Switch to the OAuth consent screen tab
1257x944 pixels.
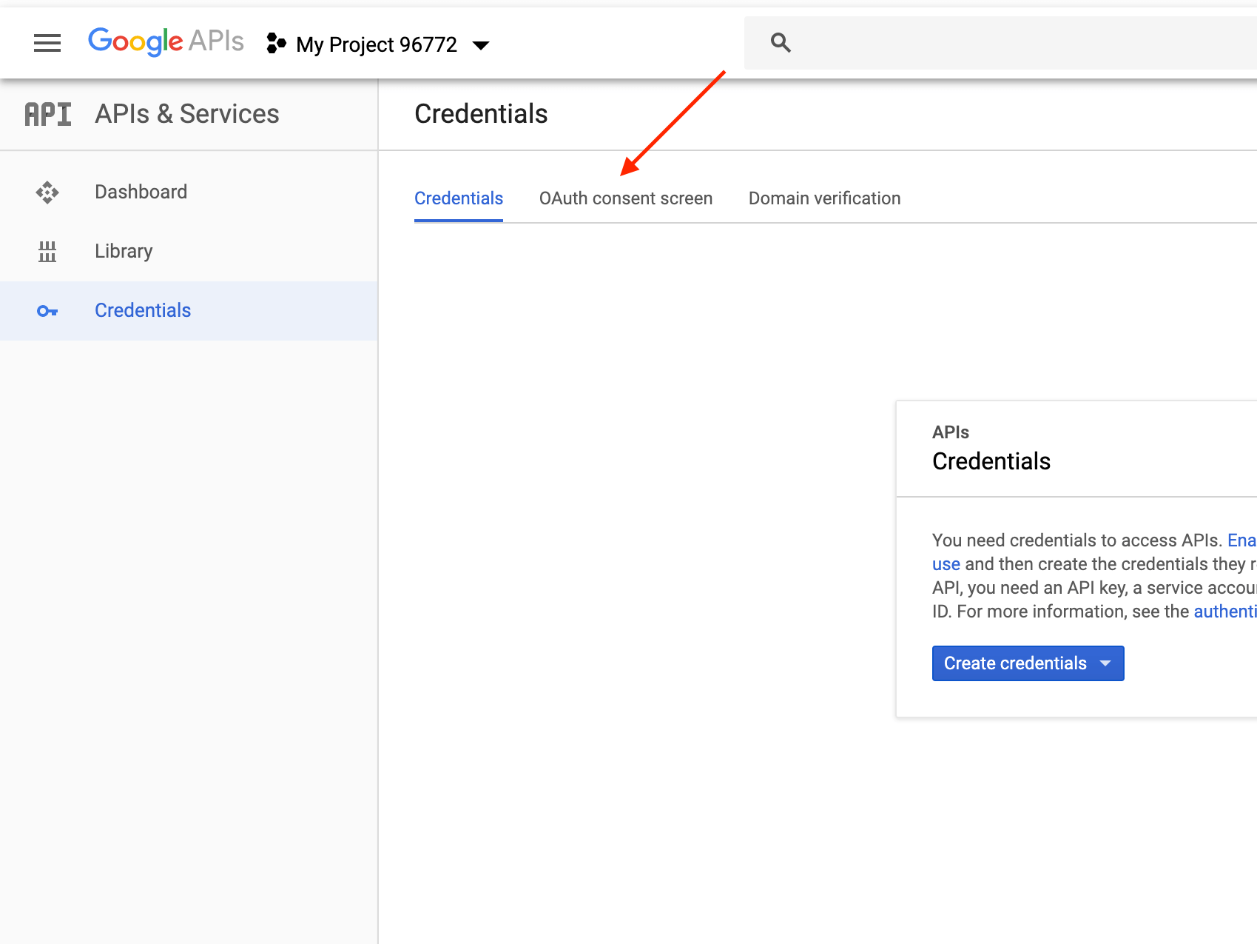[625, 198]
